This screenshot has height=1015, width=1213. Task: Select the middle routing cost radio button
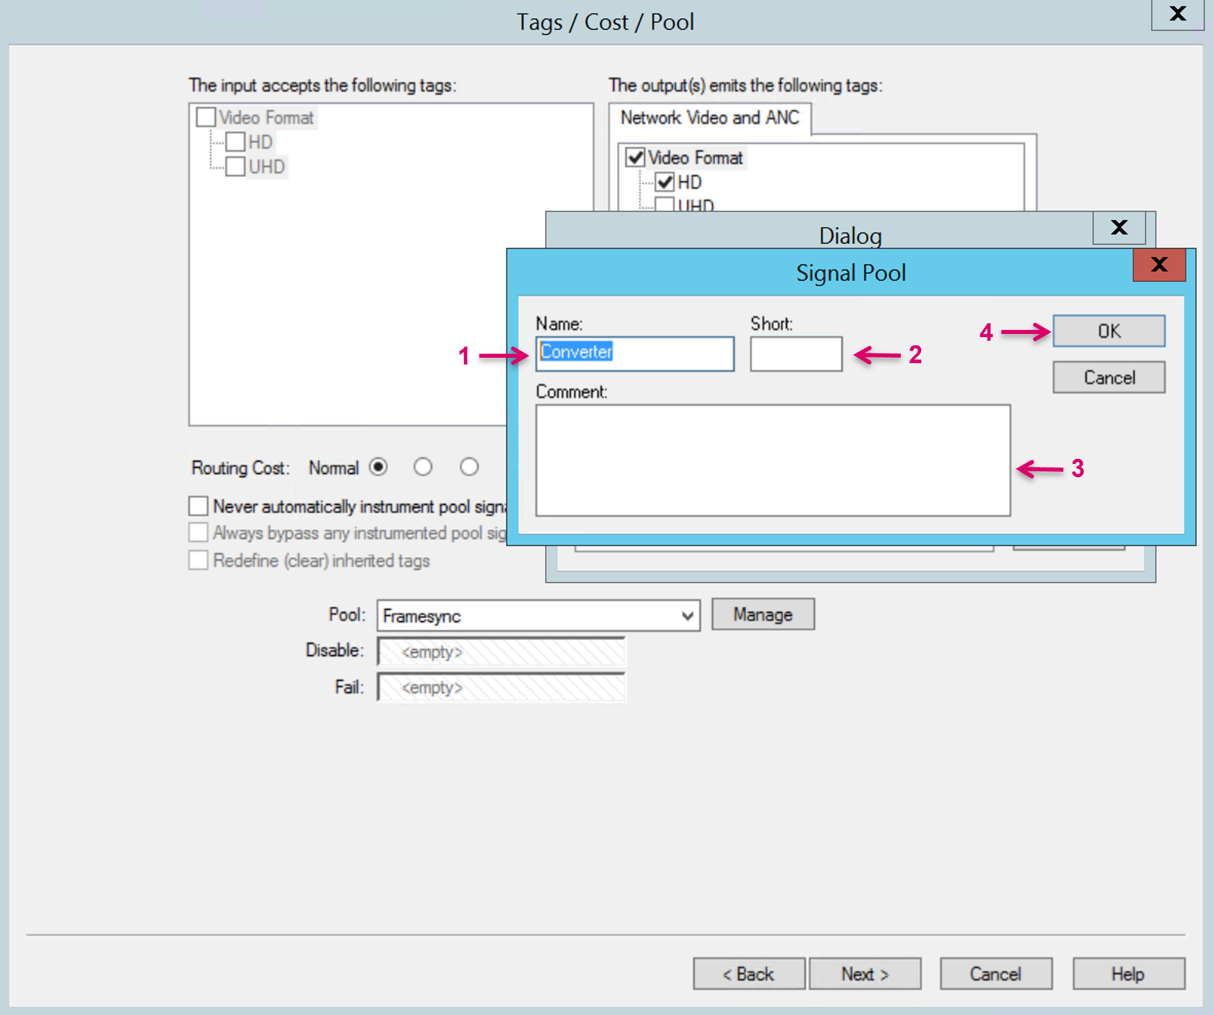pos(423,467)
